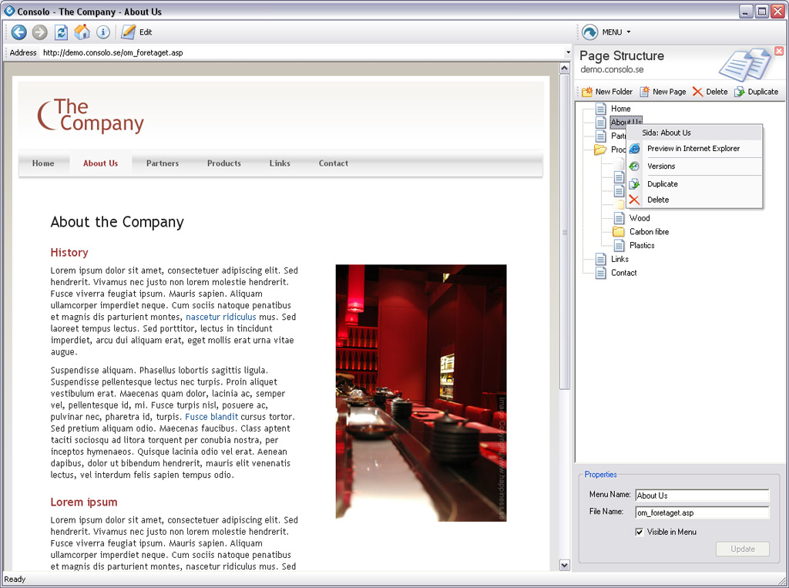Open the About Us website tab

pos(101,163)
